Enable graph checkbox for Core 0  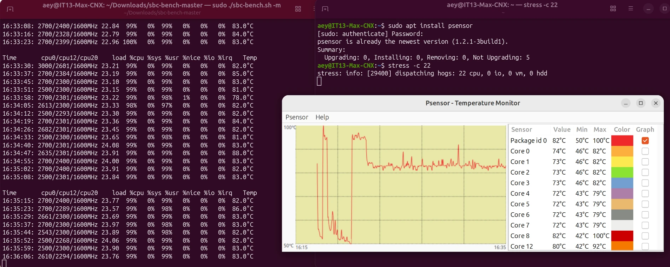(x=645, y=151)
